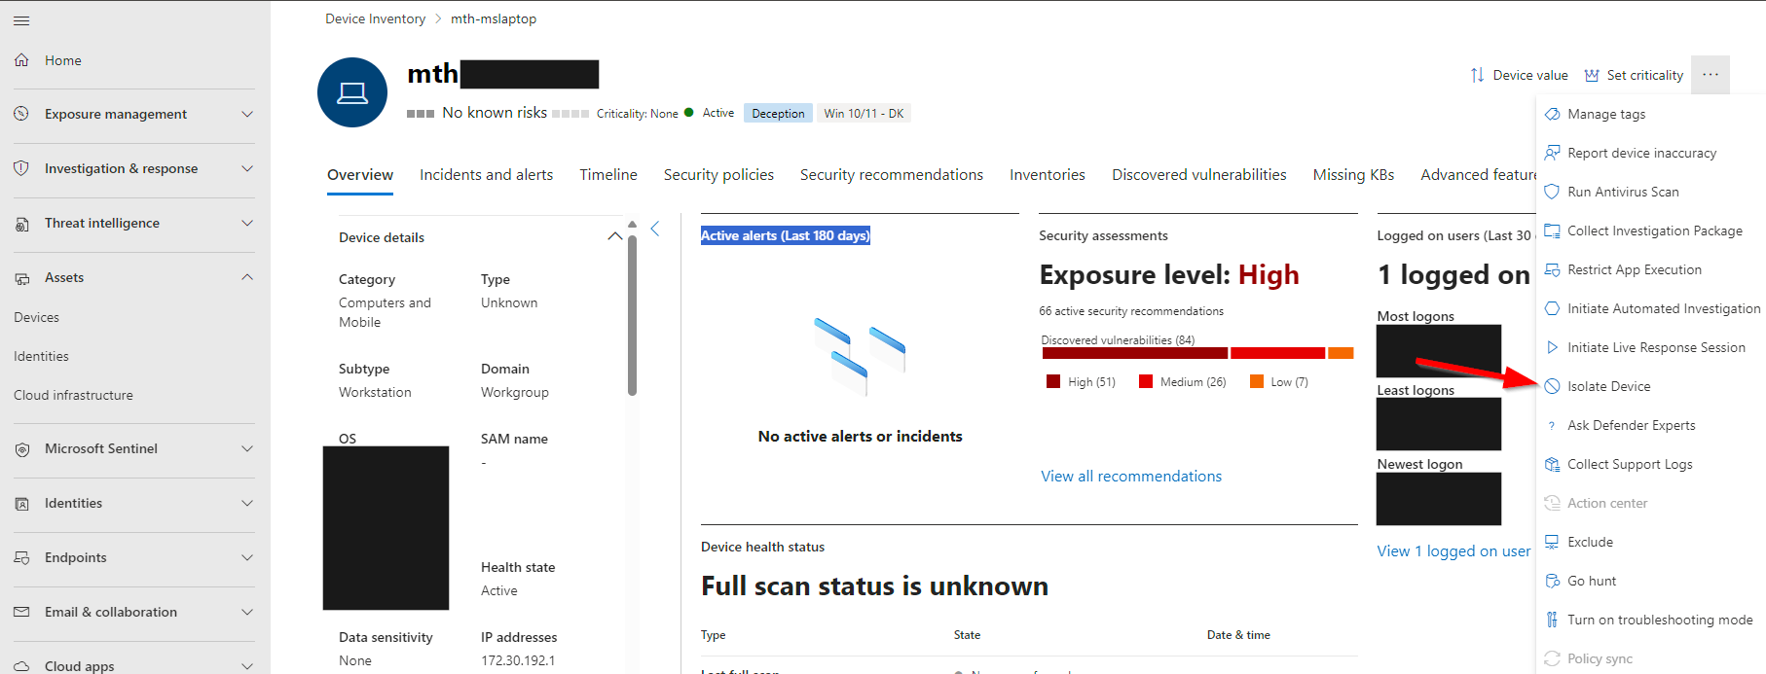This screenshot has height=674, width=1766.
Task: Click the Assets icon in the sidebar
Action: [x=21, y=278]
